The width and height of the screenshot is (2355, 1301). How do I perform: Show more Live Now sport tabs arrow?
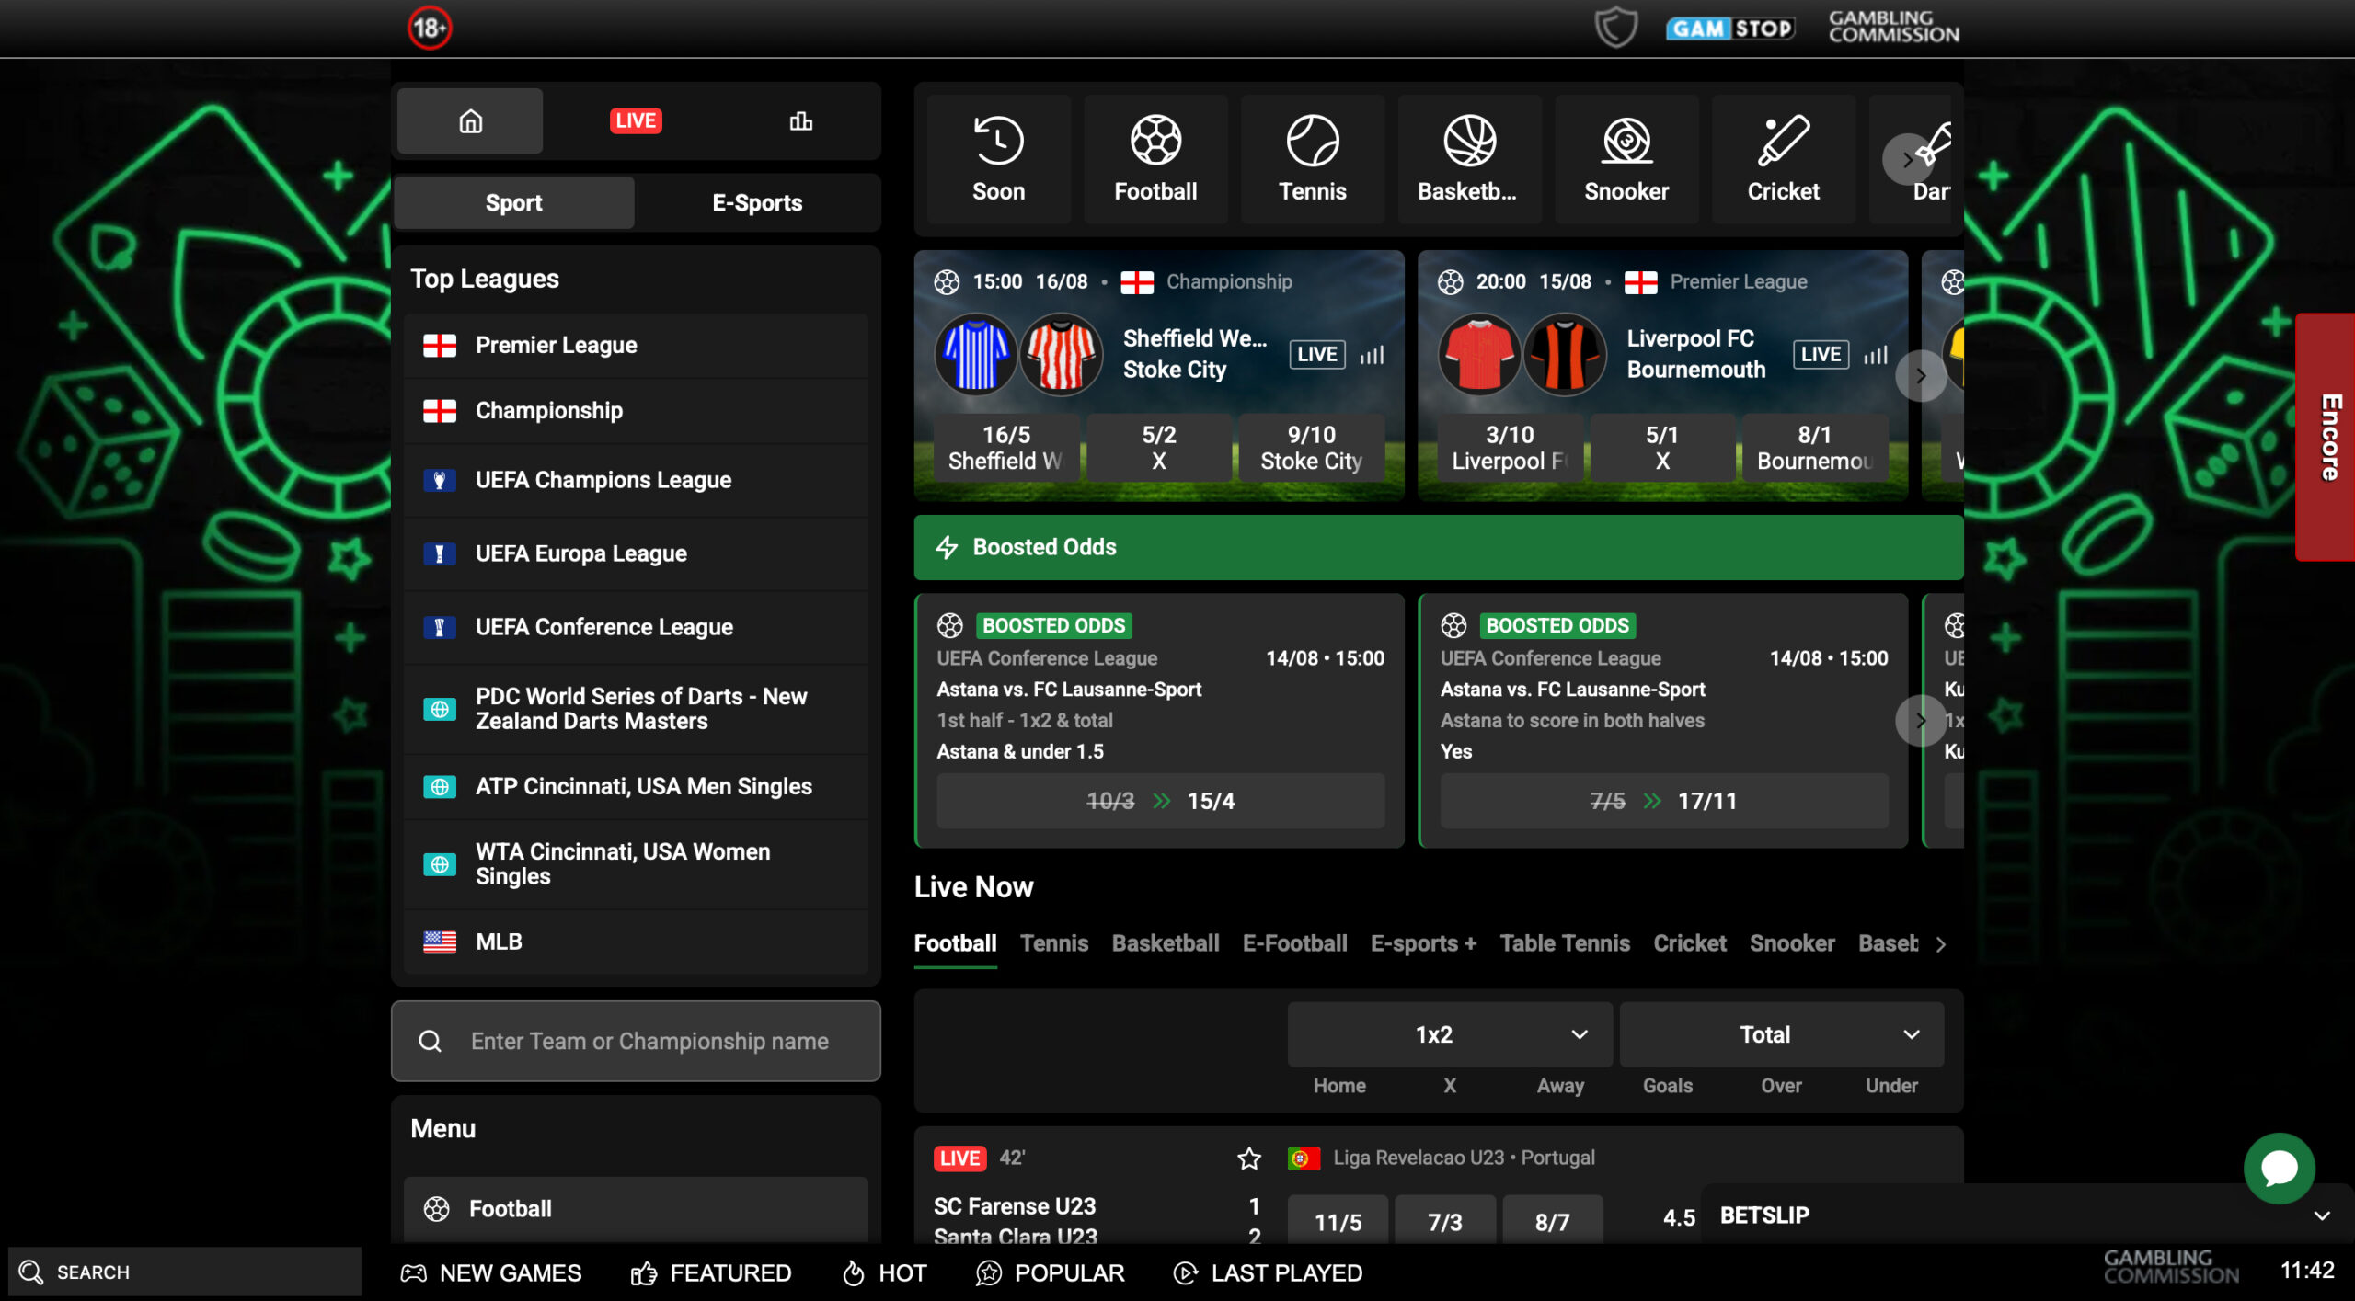[x=1941, y=944]
